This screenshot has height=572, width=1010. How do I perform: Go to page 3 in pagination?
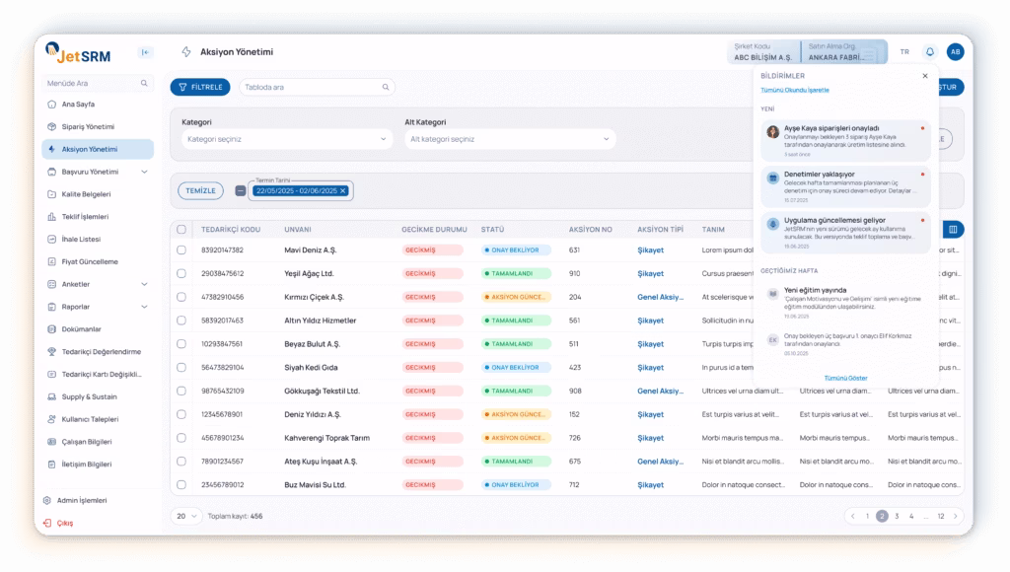(897, 516)
